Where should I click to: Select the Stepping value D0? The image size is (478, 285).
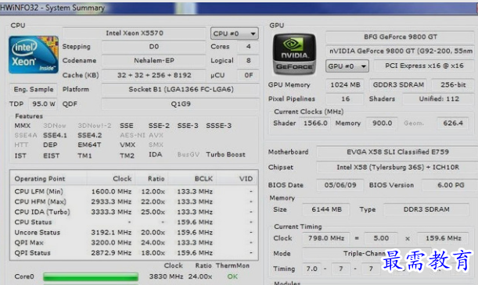[154, 47]
